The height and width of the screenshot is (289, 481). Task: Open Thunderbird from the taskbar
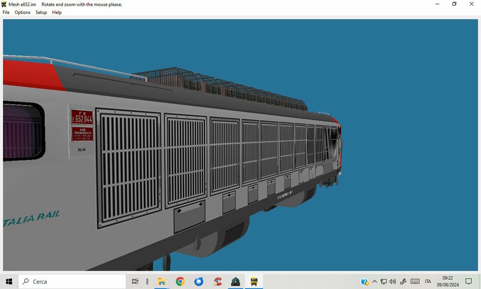click(x=199, y=281)
